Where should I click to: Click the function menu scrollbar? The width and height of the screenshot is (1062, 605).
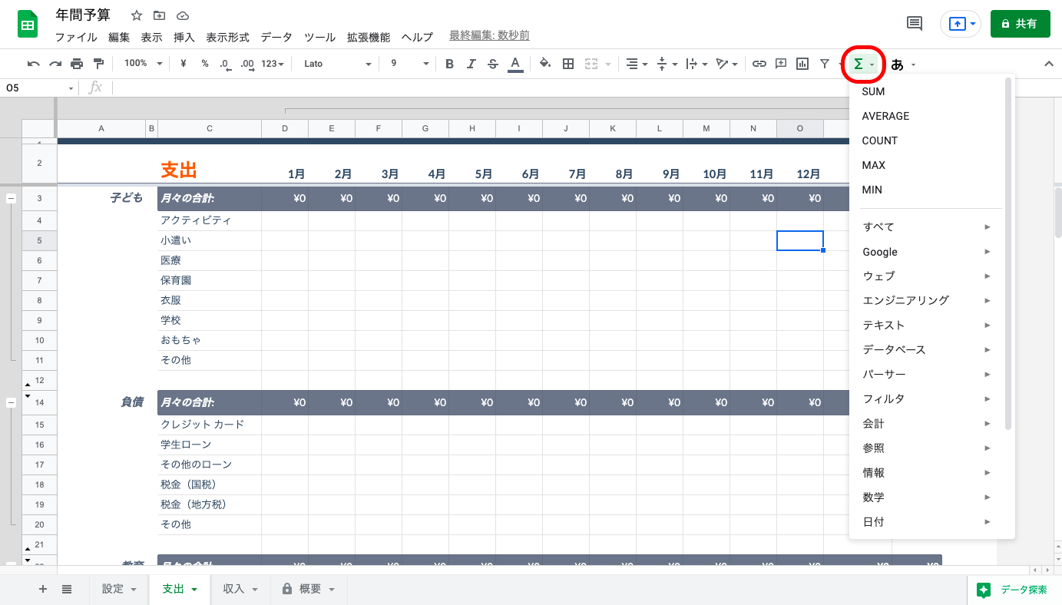click(x=1008, y=253)
